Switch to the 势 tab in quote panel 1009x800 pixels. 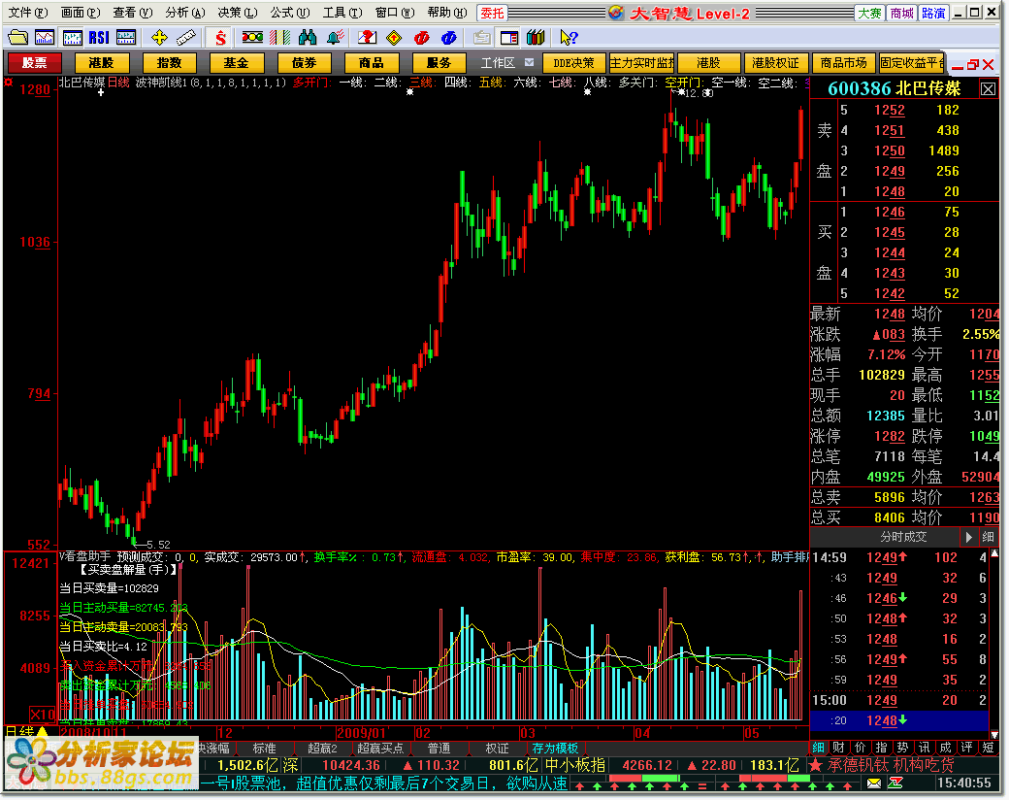coord(903,748)
